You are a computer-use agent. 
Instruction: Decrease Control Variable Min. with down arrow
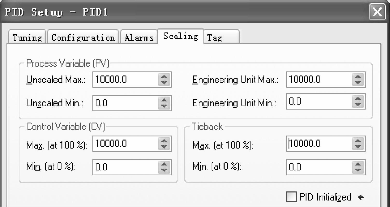coord(163,170)
